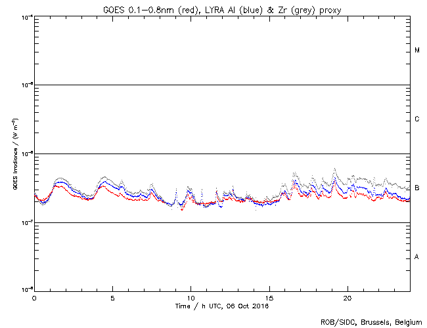Click the "GOES Irradiance" y-axis title
Viewport: 427px width, 328px height.
coord(14,154)
